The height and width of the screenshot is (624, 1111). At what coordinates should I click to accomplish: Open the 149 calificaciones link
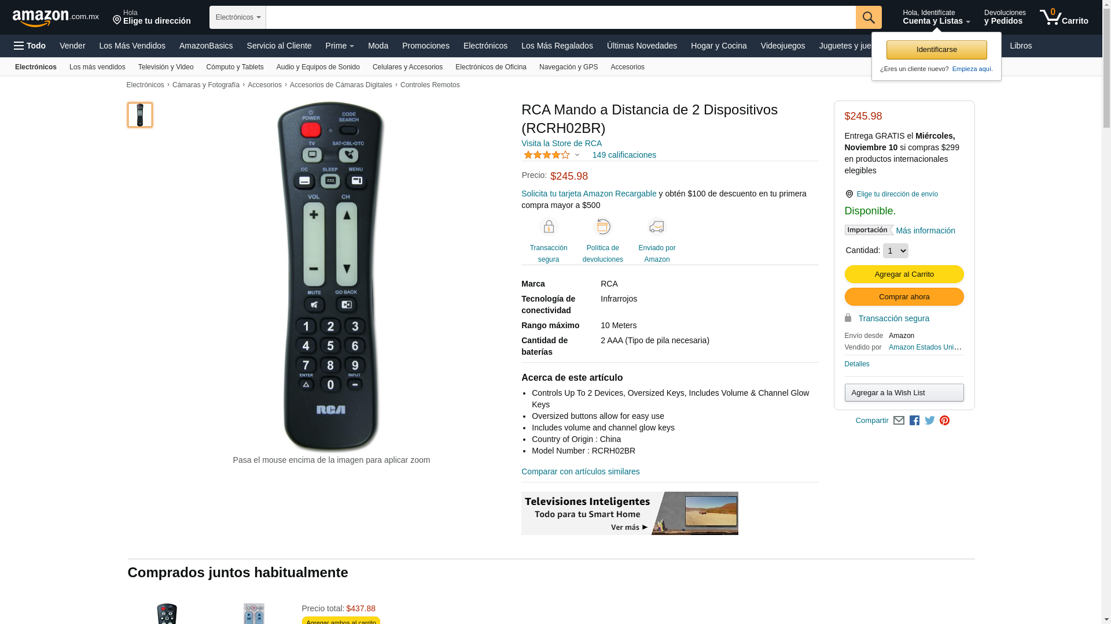(624, 155)
